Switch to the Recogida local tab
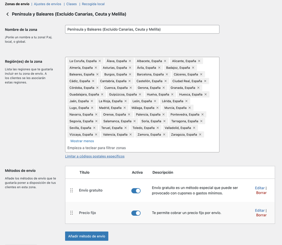 [93, 4]
